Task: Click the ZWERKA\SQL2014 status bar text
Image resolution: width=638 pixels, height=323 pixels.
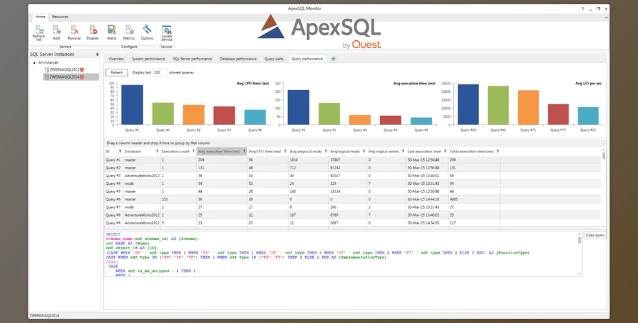Action: [44, 316]
